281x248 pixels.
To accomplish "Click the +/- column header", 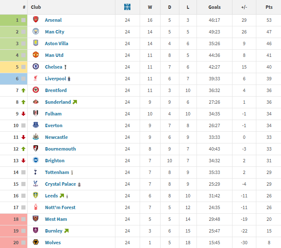I will coord(244,7).
